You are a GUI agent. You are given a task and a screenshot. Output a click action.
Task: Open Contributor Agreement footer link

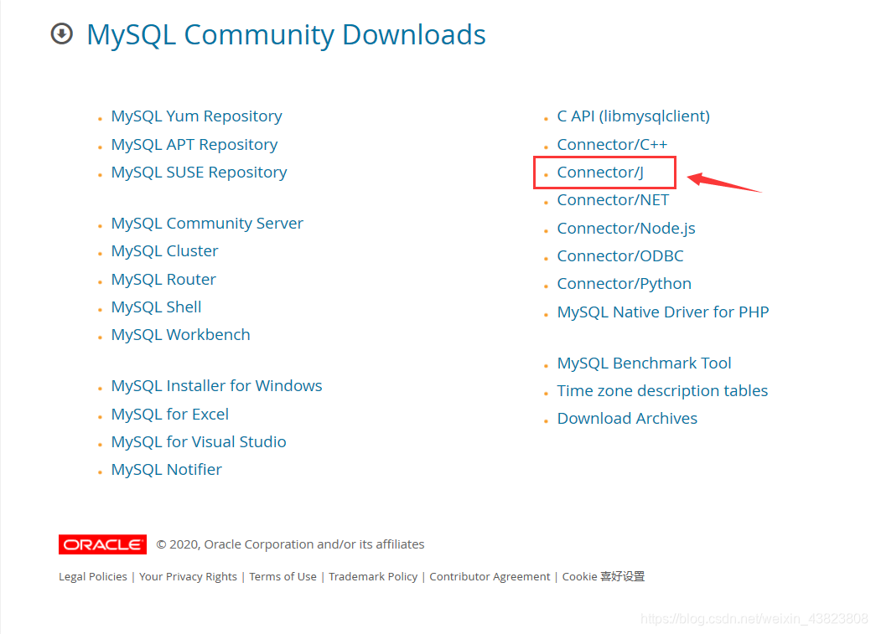[x=490, y=576]
